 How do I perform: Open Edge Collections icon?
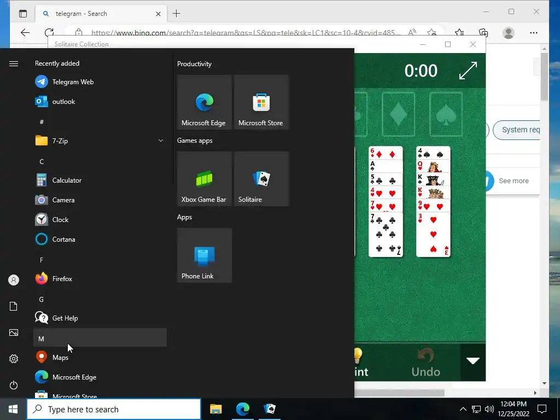[483, 33]
